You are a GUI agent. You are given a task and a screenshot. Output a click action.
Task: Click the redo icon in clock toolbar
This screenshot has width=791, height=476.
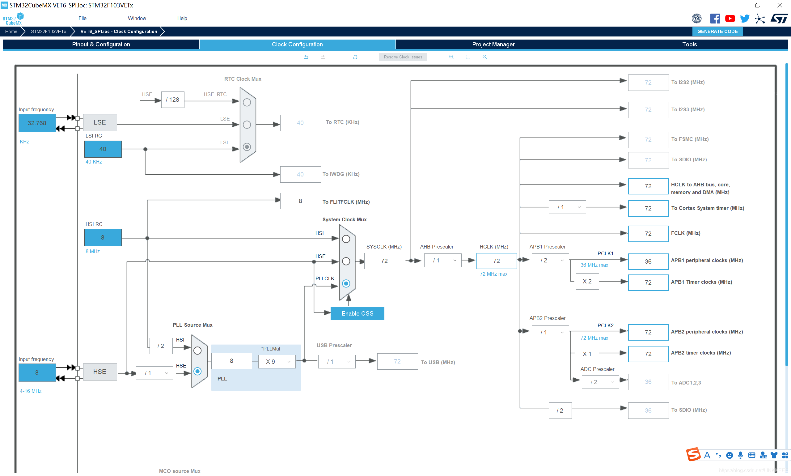pyautogui.click(x=323, y=57)
